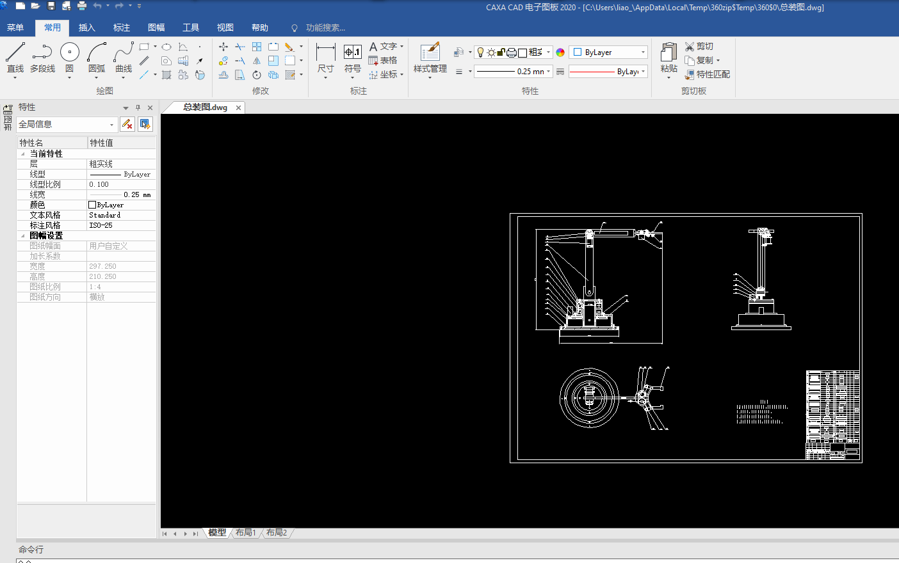899x563 pixels.
Task: Click the 表格 table button
Action: [x=383, y=60]
